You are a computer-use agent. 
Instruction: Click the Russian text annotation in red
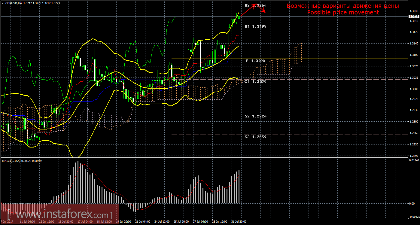(x=342, y=6)
